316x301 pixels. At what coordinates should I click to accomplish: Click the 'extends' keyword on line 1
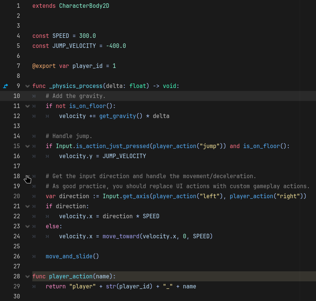tap(44, 6)
